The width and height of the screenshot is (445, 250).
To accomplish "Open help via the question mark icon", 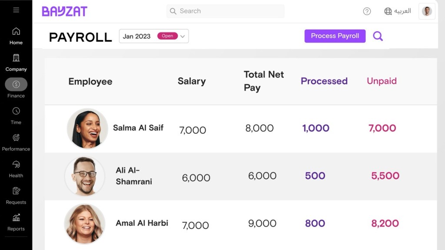I will point(367,11).
